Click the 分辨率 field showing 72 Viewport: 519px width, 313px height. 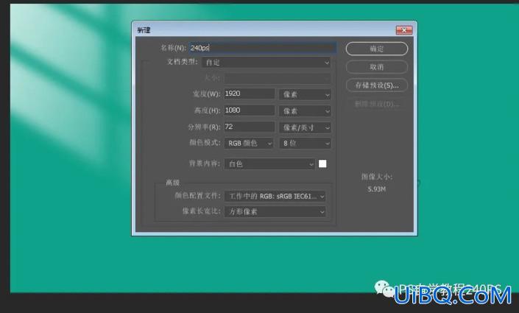pyautogui.click(x=250, y=127)
